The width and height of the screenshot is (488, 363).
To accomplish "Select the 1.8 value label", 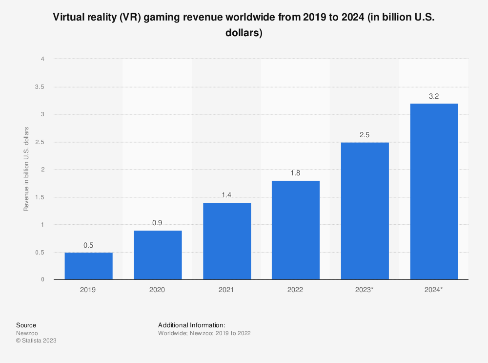I will tap(296, 174).
